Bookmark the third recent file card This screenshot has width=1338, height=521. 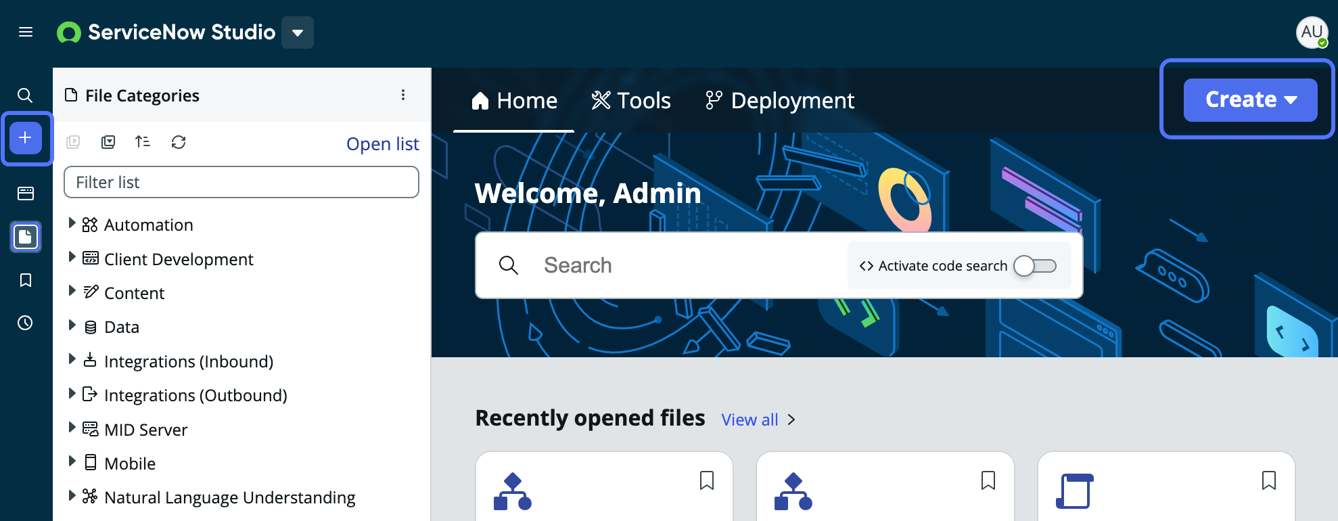1269,480
